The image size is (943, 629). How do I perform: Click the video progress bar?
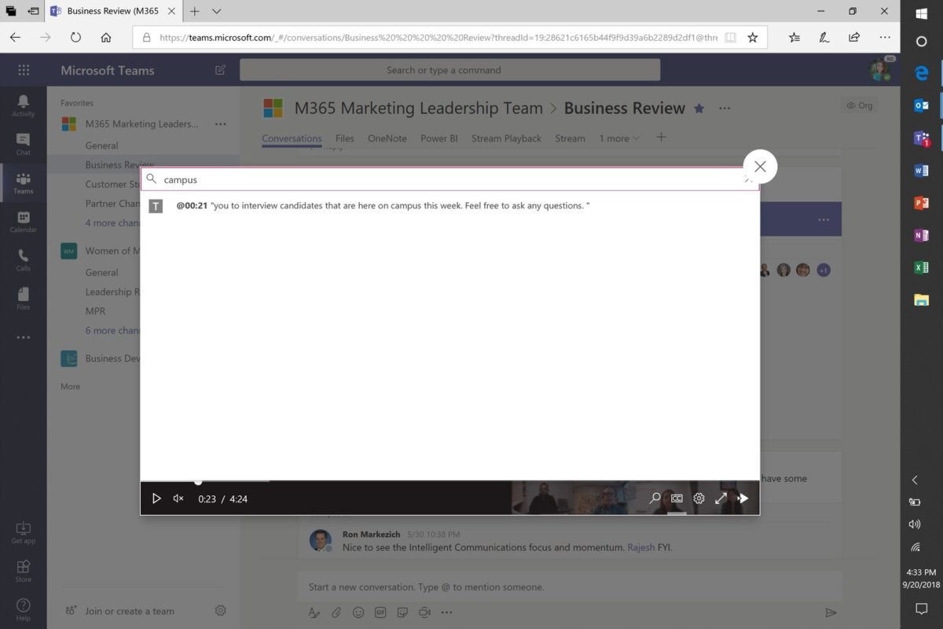[x=449, y=480]
